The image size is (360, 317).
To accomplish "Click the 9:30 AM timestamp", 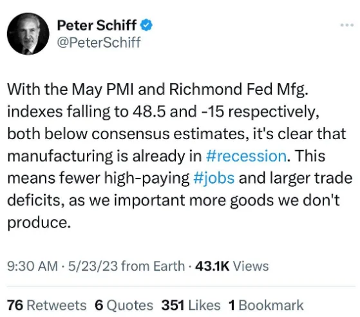I will pyautogui.click(x=32, y=266).
